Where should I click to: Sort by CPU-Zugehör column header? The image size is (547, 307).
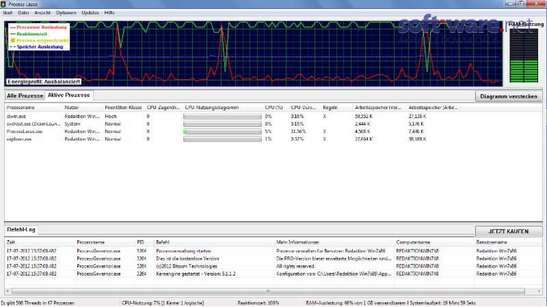(x=163, y=108)
